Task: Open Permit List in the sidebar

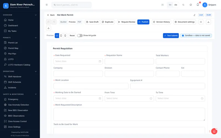Action: pyautogui.click(x=13, y=43)
